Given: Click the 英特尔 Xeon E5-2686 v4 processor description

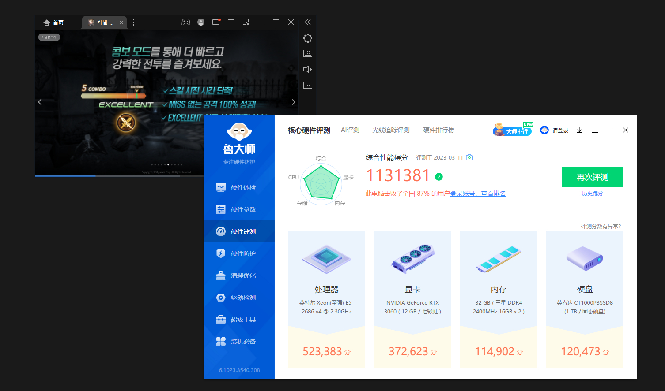Looking at the screenshot, I should point(326,307).
